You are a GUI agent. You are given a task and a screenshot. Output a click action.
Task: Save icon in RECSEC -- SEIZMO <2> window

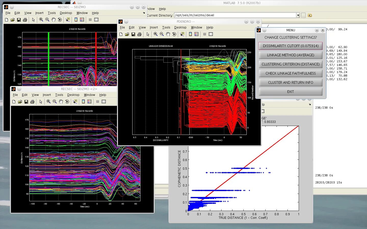tap(26, 102)
